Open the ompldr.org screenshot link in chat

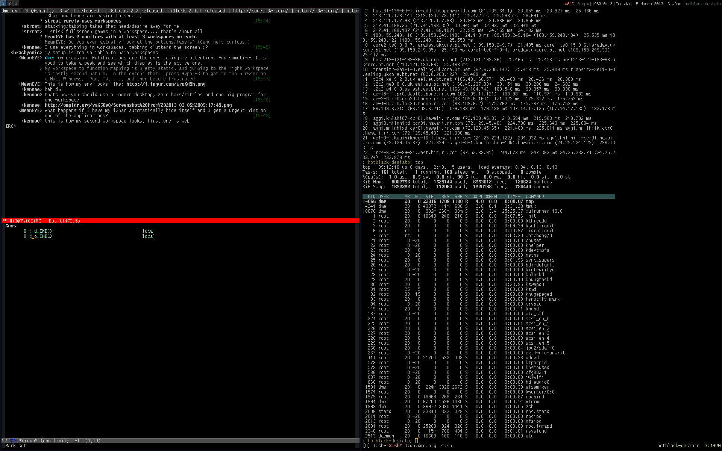(138, 105)
